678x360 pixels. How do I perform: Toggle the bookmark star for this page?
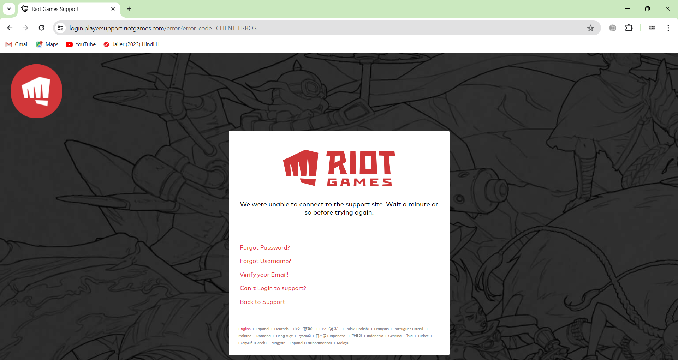[591, 28]
